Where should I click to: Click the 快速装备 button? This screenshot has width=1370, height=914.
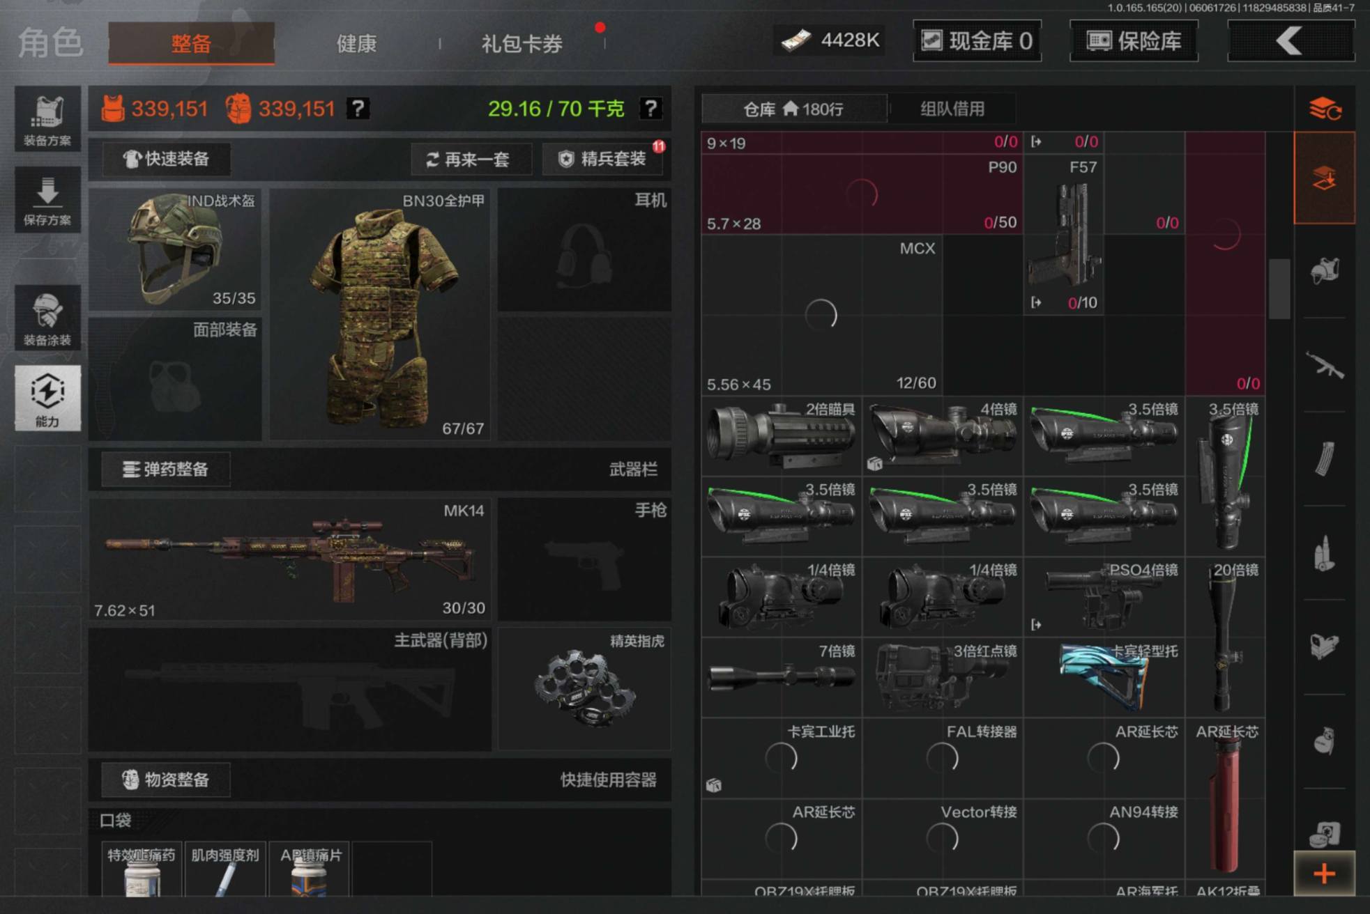(166, 159)
